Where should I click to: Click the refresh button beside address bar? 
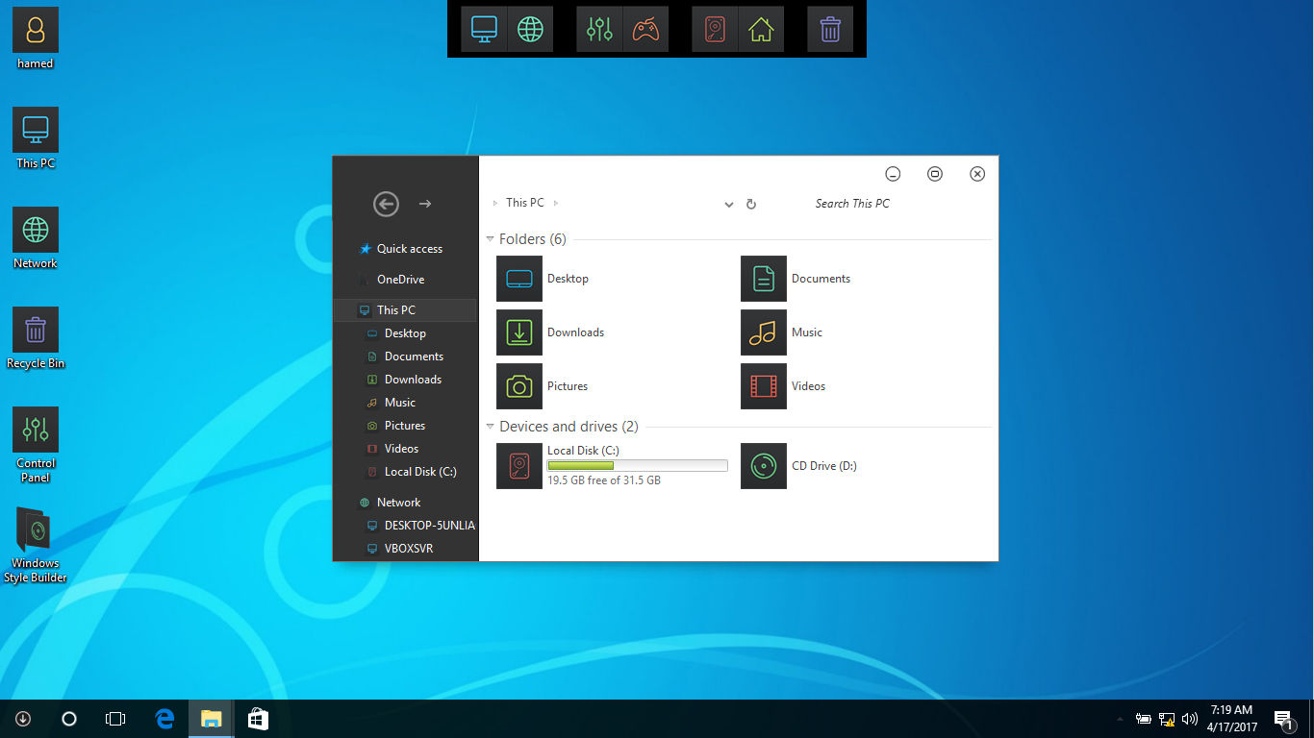point(751,205)
